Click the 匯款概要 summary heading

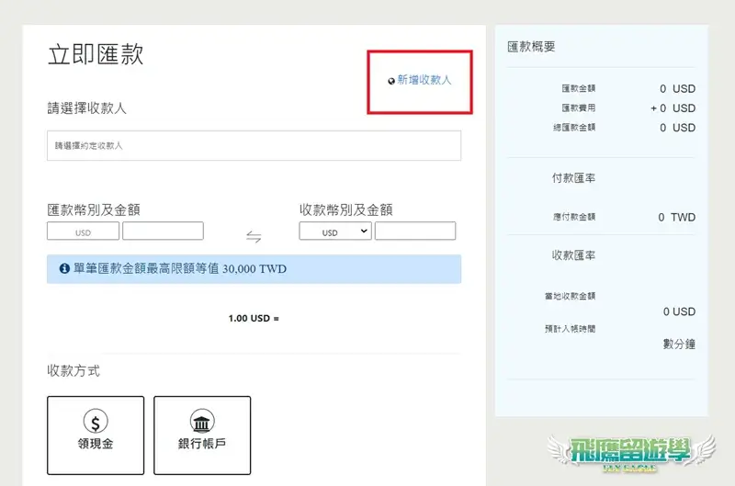(531, 47)
